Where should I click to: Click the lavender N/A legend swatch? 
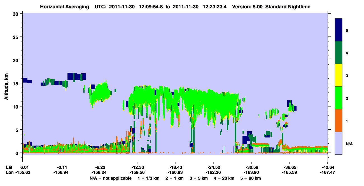click(339, 143)
